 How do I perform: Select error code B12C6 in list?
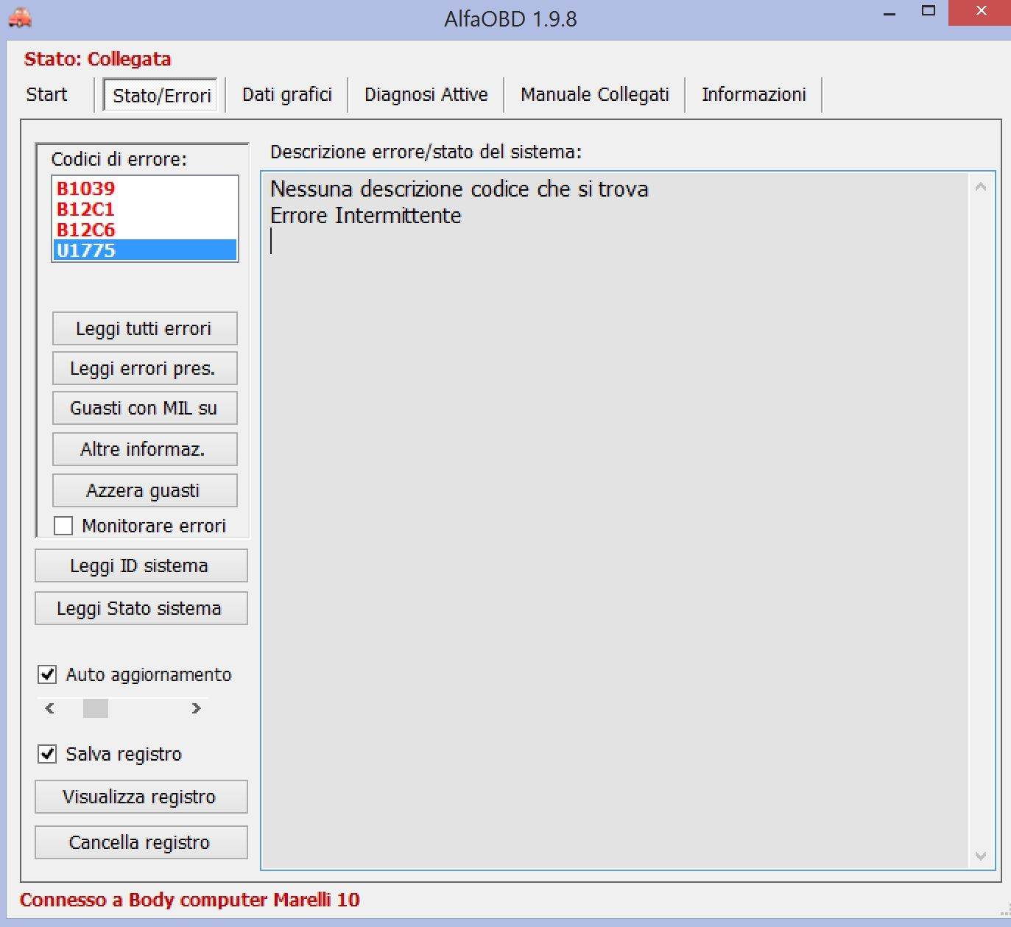(86, 230)
